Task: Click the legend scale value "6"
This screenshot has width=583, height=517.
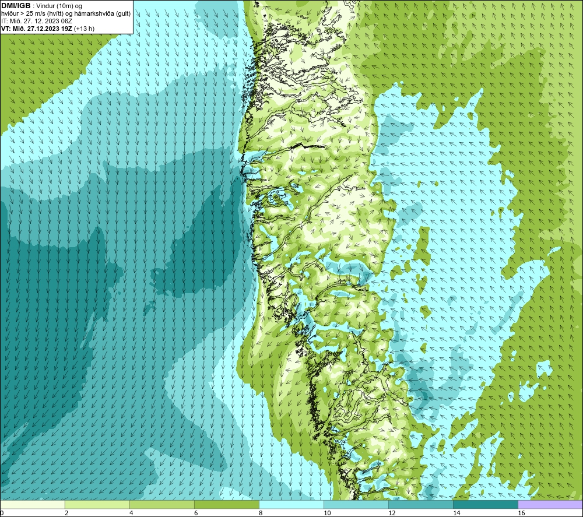Action: click(196, 514)
